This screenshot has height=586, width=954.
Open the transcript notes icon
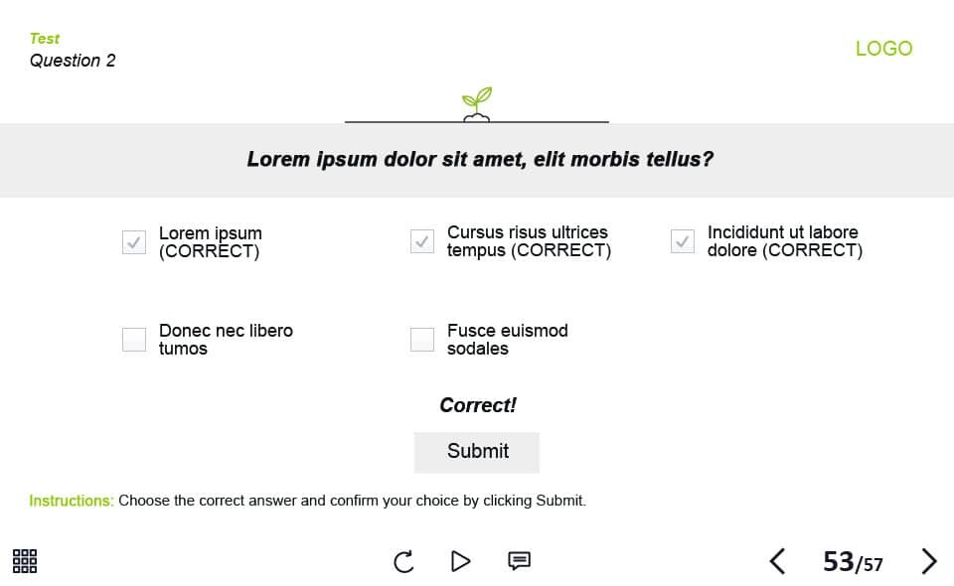(x=519, y=561)
